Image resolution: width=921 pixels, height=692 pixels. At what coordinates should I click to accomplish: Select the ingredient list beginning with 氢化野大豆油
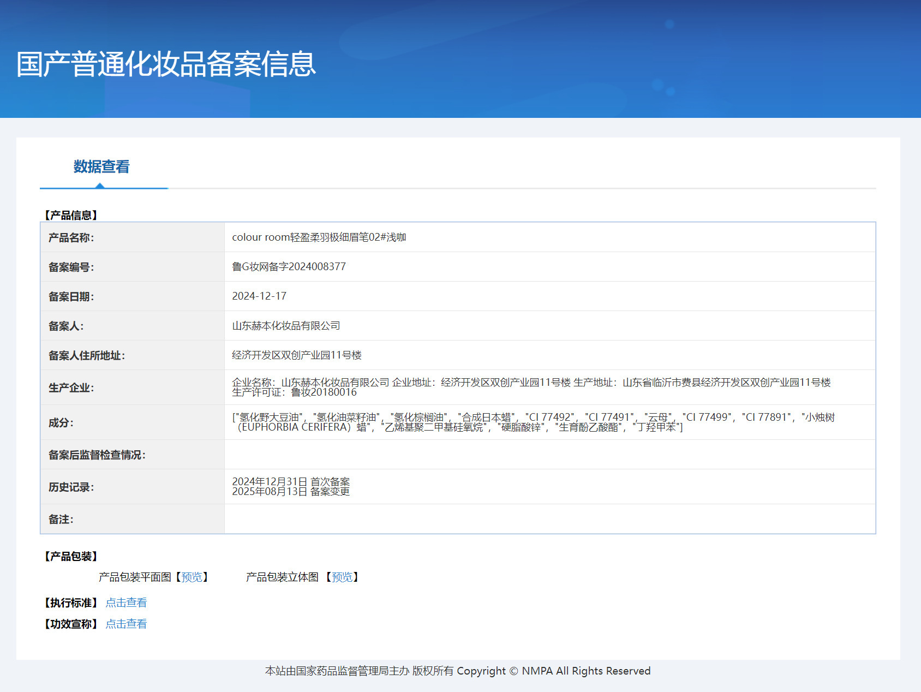click(x=534, y=422)
